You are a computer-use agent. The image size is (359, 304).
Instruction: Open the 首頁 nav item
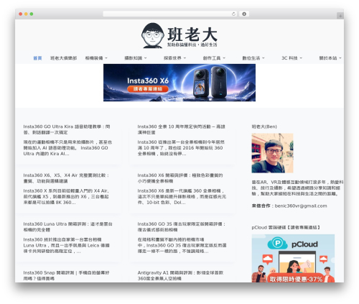point(37,58)
